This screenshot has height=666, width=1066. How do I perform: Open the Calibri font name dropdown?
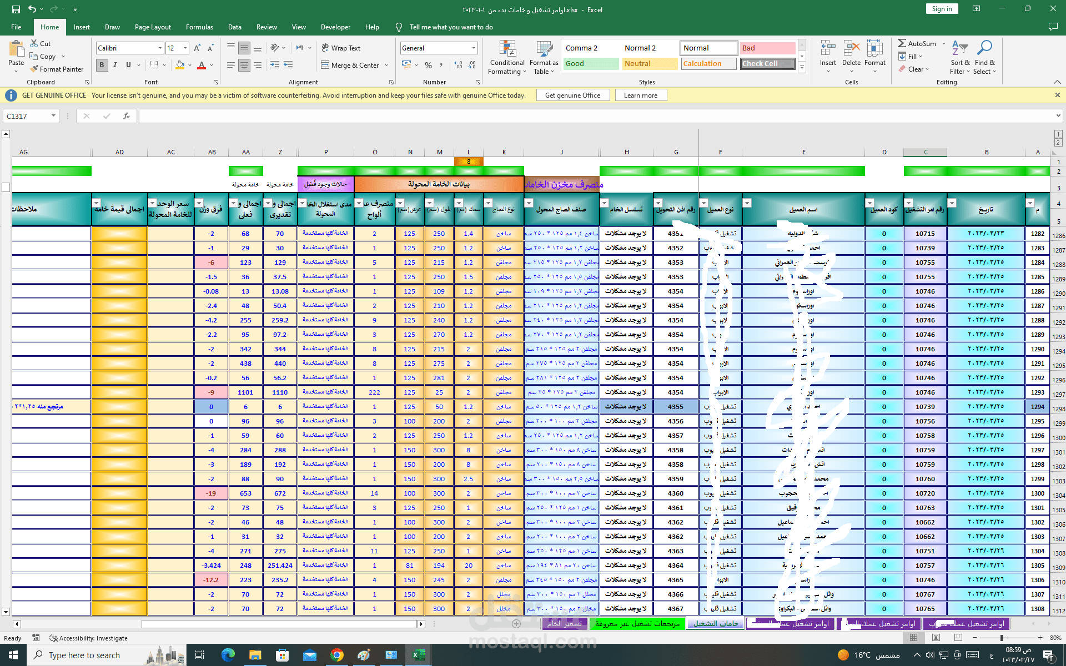click(160, 48)
